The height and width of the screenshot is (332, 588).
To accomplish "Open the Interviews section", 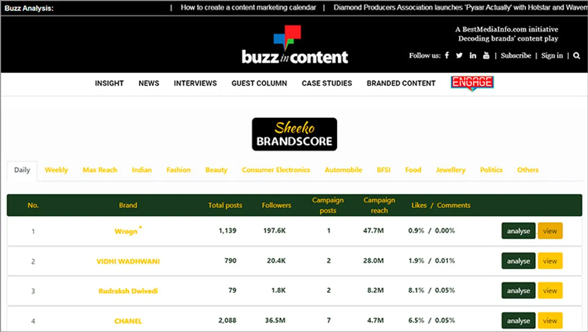I will 195,83.
